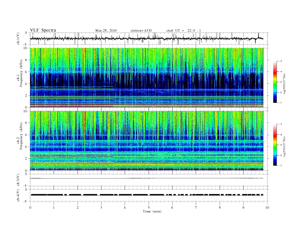The height and width of the screenshot is (233, 301).
Task: Click the 'ch.3(V)' axis label
Action: click(18, 180)
